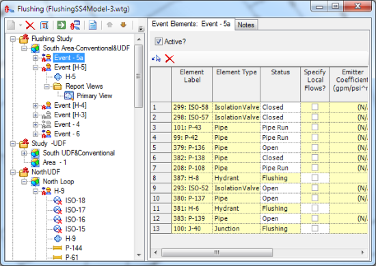The width and height of the screenshot is (376, 266).
Task: Open the New item dropdown arrow
Action: click(x=21, y=25)
